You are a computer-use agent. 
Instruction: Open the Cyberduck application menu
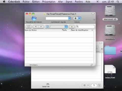tap(14, 2)
